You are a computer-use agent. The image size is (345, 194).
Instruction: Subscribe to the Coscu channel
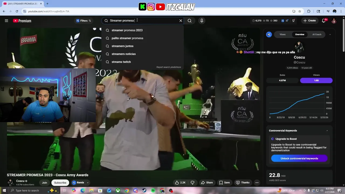[x=60, y=183]
